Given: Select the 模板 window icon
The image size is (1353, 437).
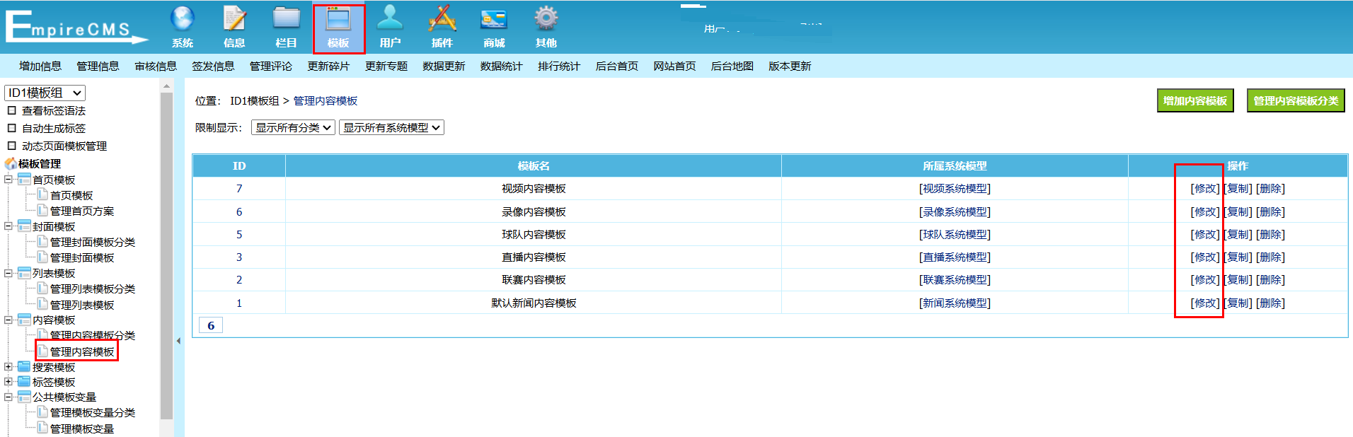Looking at the screenshot, I should tap(338, 19).
